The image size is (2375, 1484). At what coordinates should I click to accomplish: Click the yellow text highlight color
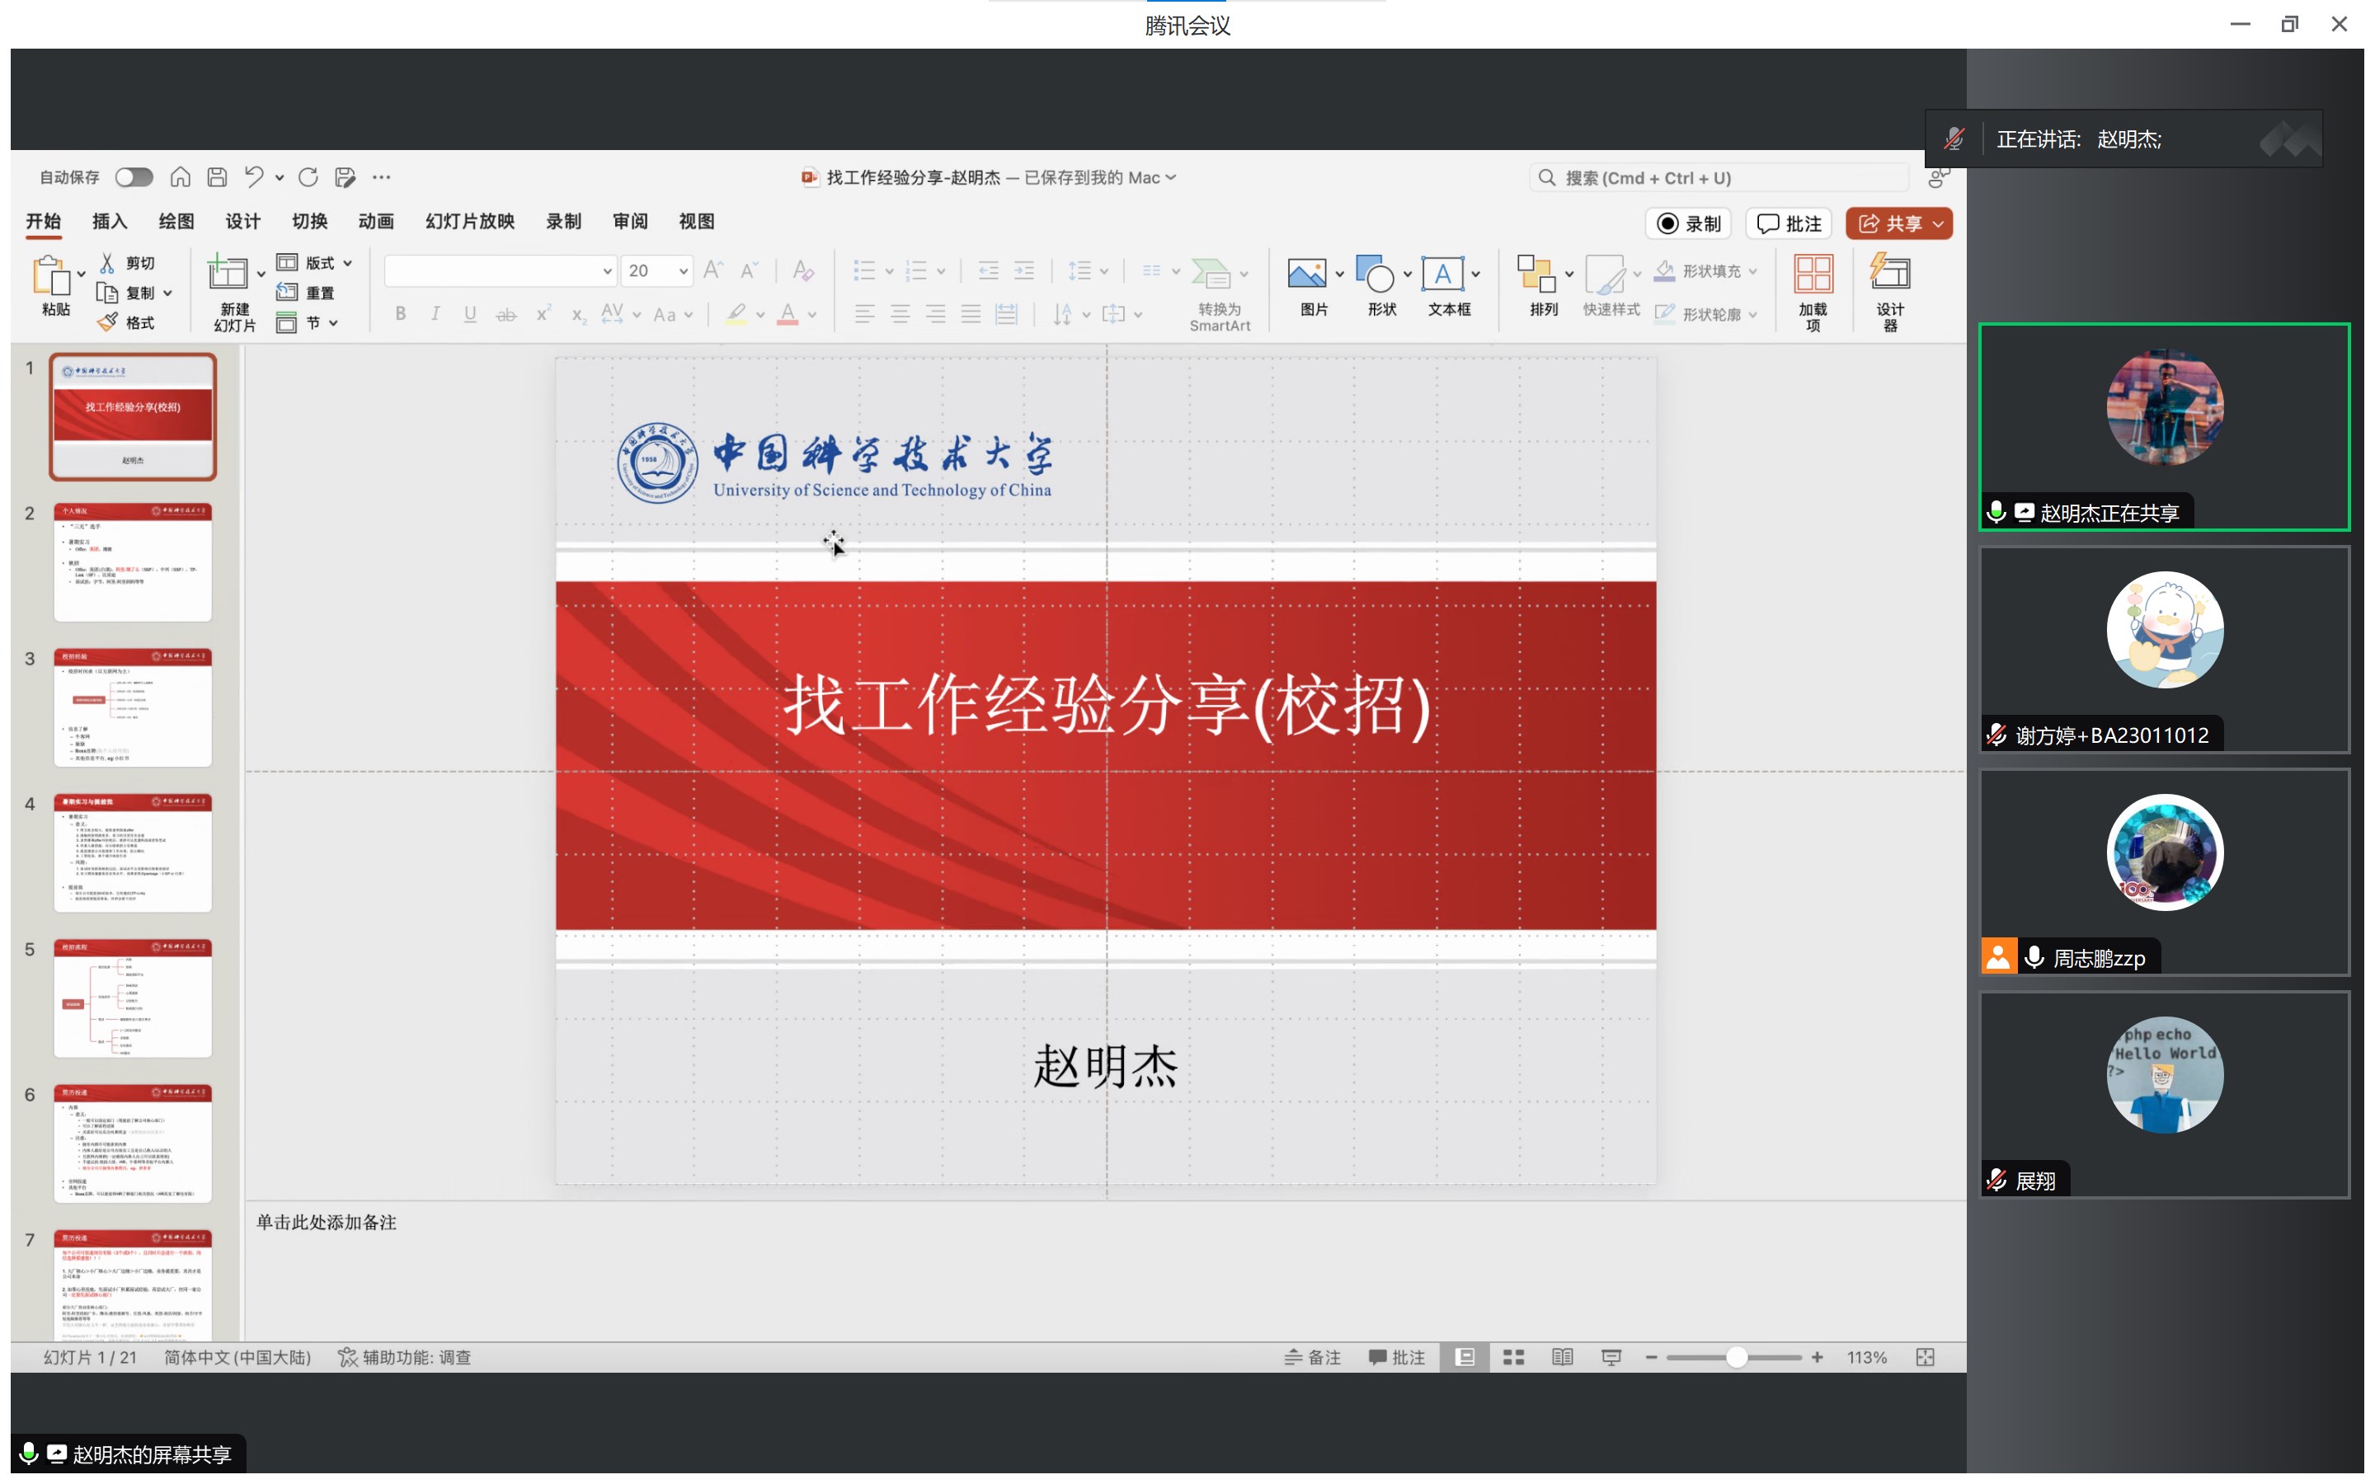click(736, 314)
